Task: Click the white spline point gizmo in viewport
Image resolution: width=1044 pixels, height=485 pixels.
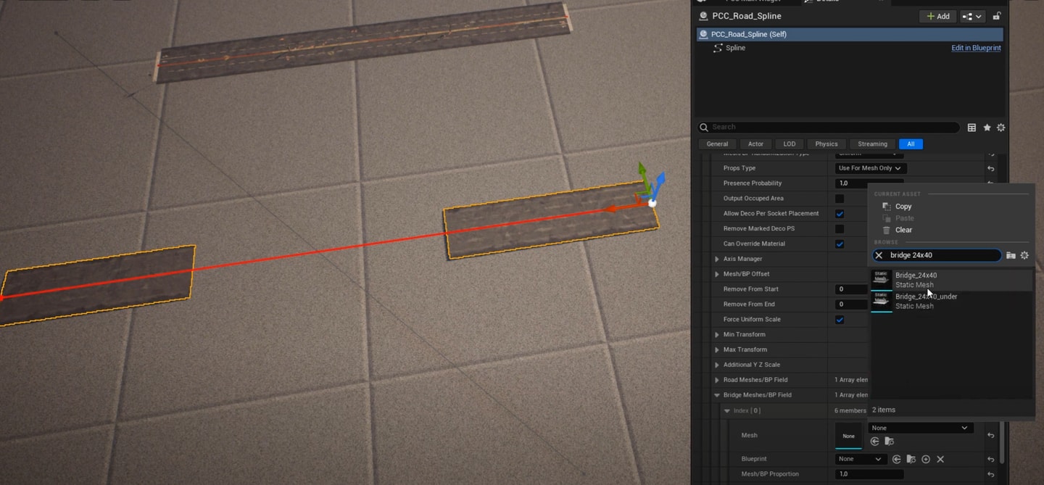Action: click(x=652, y=203)
